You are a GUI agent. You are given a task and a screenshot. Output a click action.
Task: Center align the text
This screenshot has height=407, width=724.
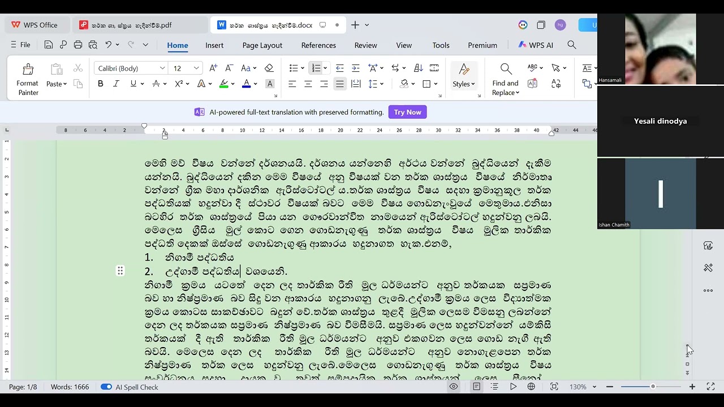tap(308, 84)
